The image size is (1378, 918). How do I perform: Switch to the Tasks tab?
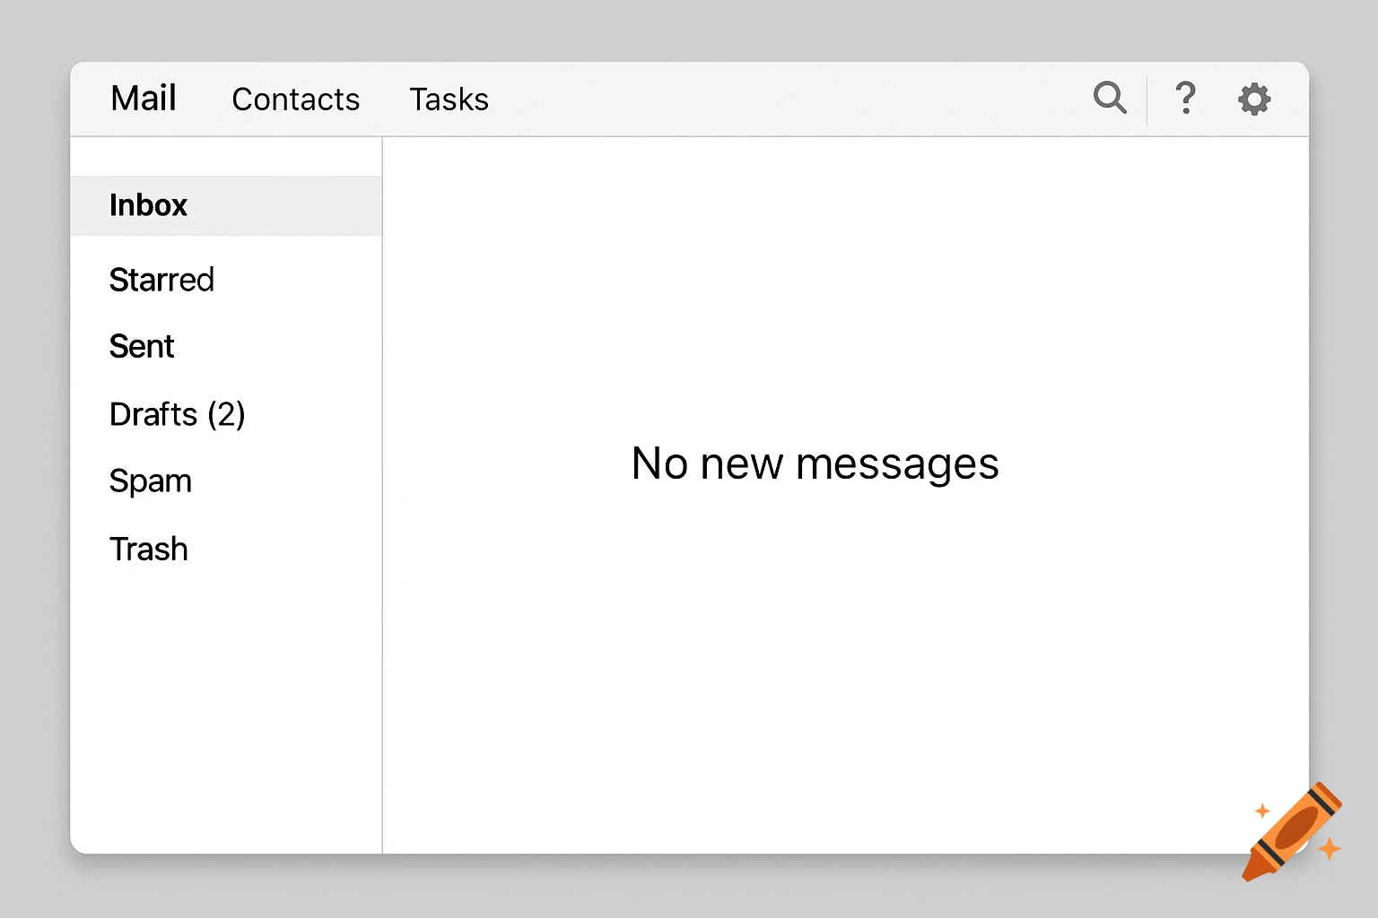tap(449, 100)
